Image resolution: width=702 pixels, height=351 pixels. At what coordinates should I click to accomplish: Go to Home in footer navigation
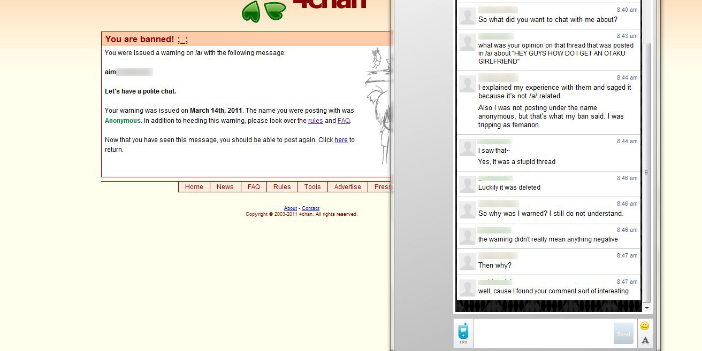[194, 187]
